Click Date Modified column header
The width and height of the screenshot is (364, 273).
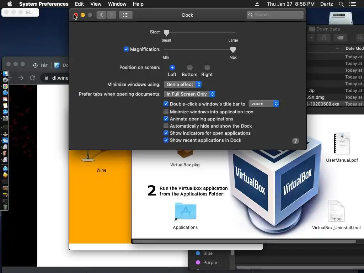[x=354, y=48]
